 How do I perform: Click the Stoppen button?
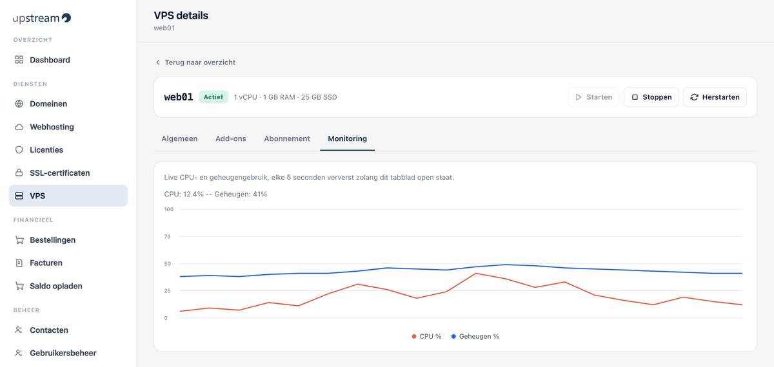tap(651, 97)
